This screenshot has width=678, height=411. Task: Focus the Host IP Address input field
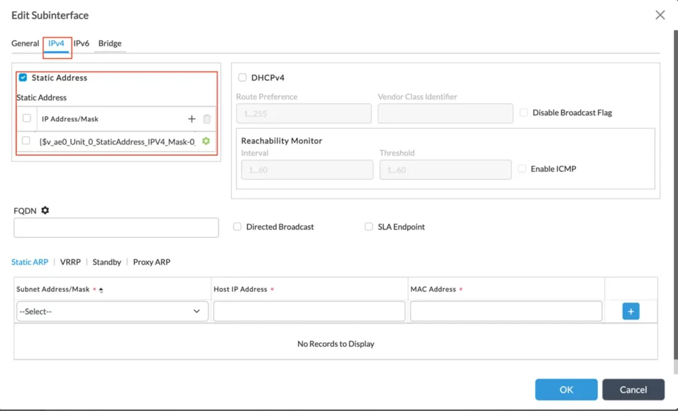coord(309,311)
